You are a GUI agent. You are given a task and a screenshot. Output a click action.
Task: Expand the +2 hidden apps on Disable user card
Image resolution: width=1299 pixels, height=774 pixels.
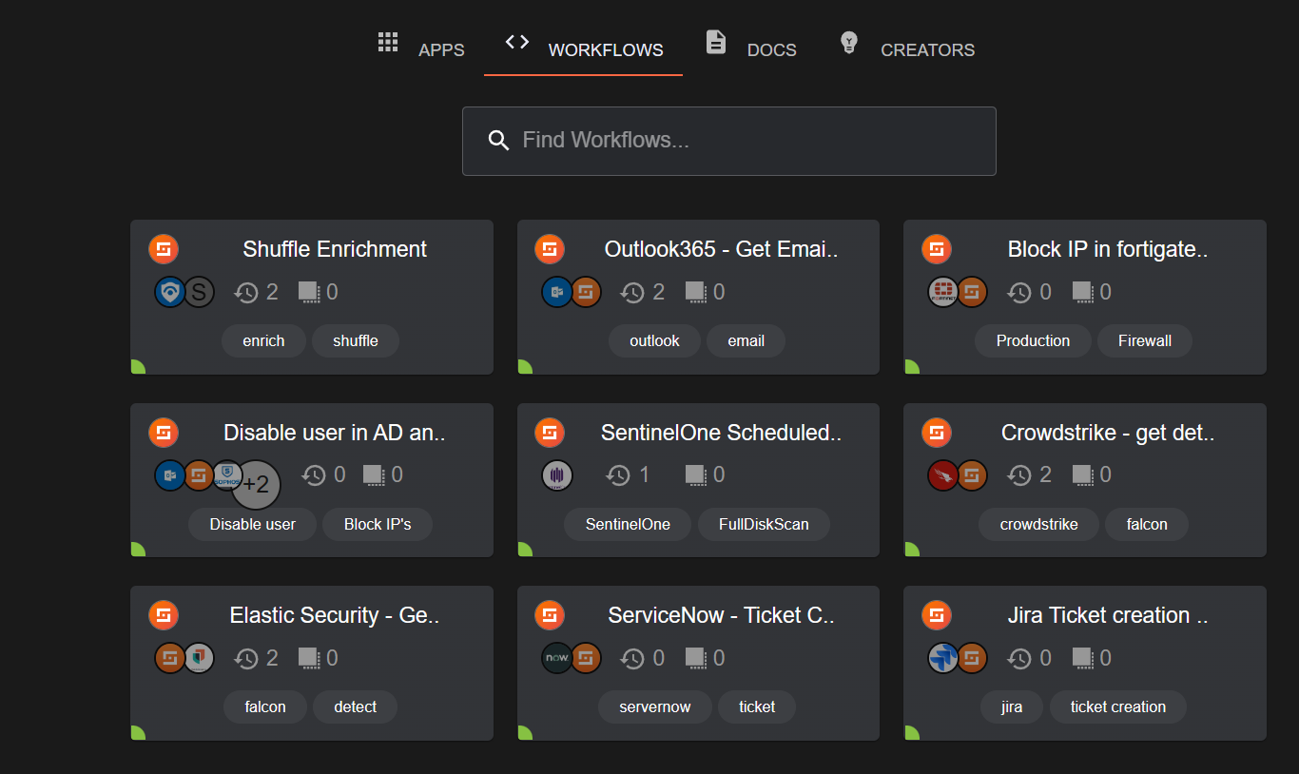coord(255,484)
